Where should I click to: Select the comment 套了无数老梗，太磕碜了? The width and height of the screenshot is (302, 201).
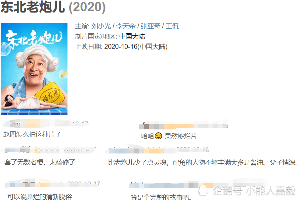40,162
